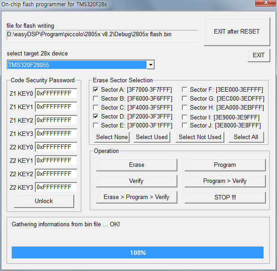Viewport: 277px width, 271px height.
Task: Click into Z2 KEY2 field
Action: [x=56, y=174]
